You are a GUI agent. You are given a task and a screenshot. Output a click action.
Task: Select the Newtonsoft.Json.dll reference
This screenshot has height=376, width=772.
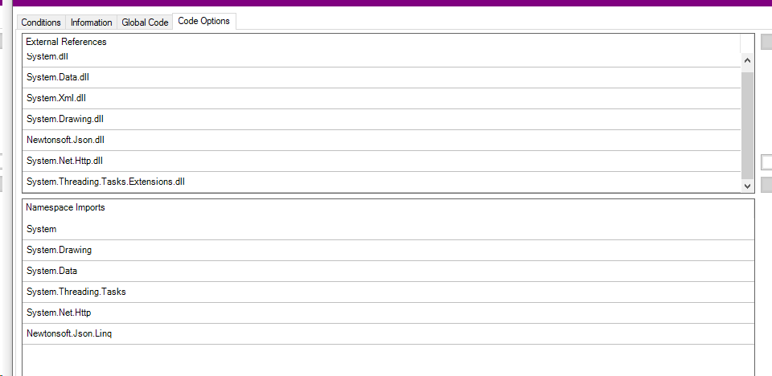click(381, 141)
